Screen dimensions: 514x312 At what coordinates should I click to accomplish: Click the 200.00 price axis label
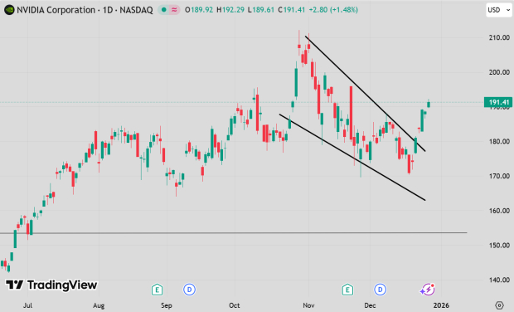(x=499, y=72)
